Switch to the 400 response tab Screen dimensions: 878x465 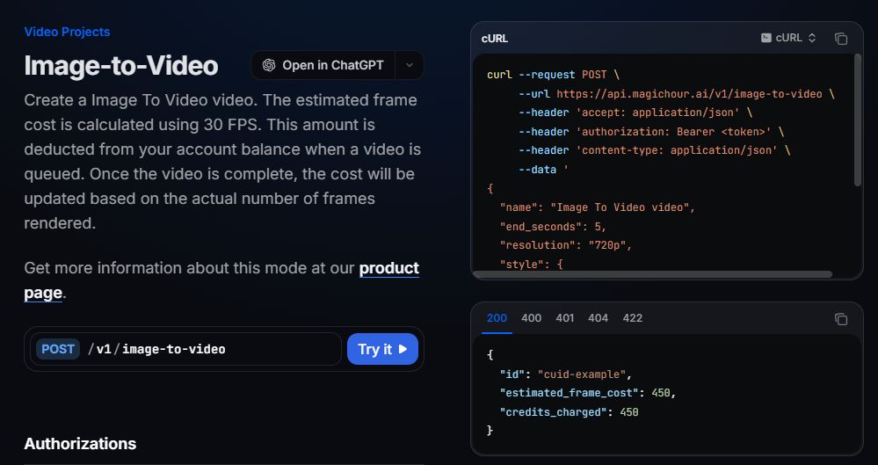coord(531,318)
